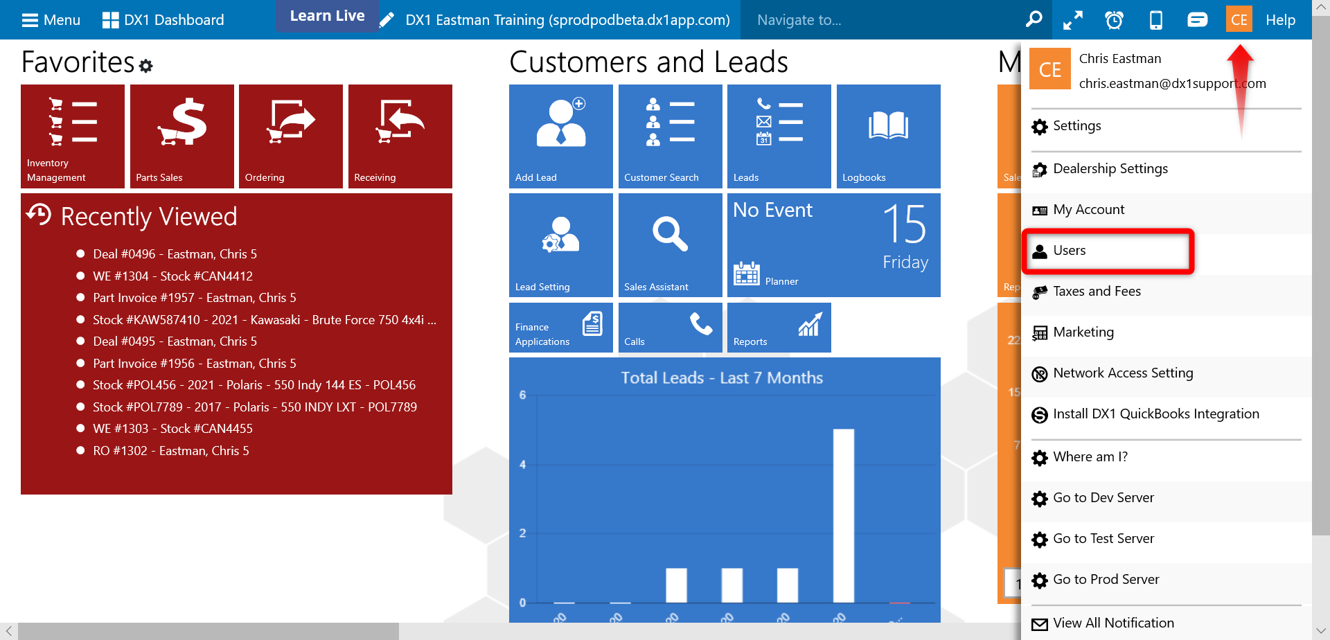The height and width of the screenshot is (640, 1330).
Task: Open the Finance Applications tile
Action: [x=561, y=328]
